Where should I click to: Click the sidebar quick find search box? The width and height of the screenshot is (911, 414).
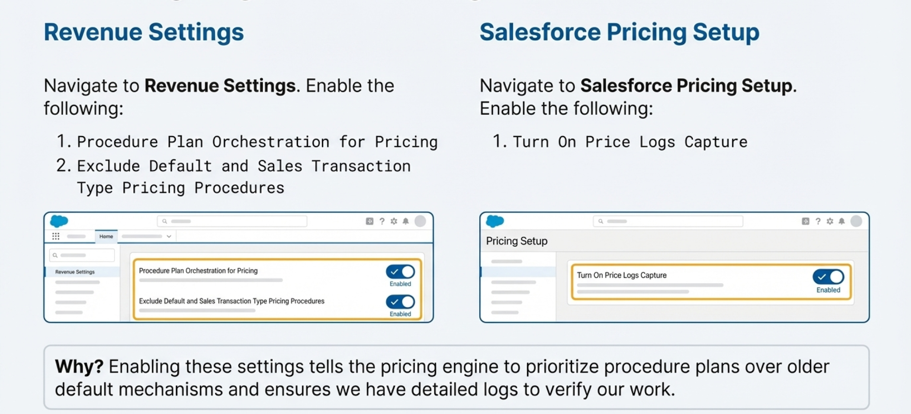pyautogui.click(x=82, y=255)
